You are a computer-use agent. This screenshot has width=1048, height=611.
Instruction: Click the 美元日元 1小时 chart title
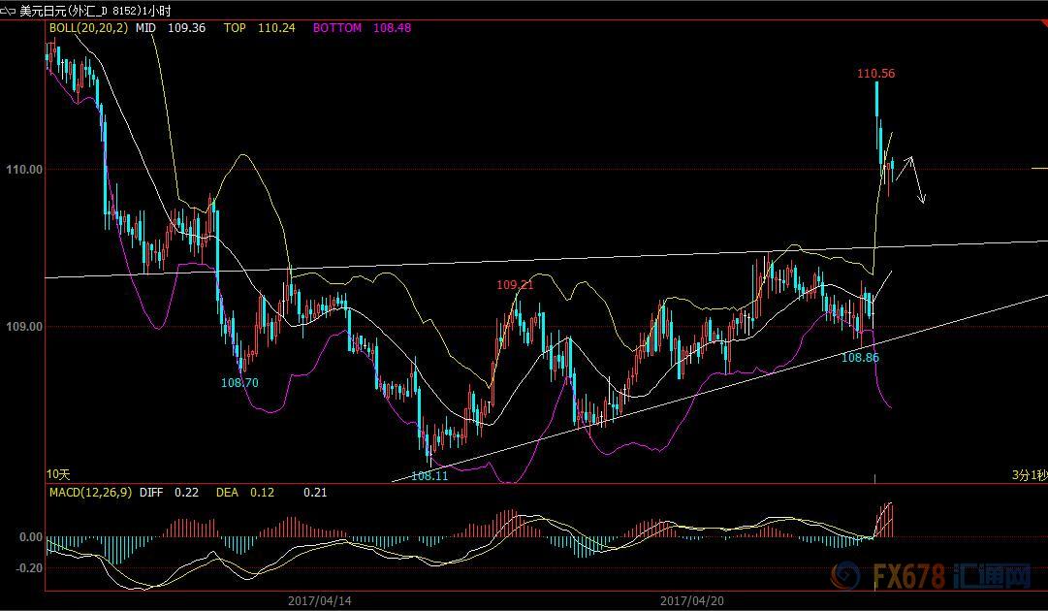95,12
